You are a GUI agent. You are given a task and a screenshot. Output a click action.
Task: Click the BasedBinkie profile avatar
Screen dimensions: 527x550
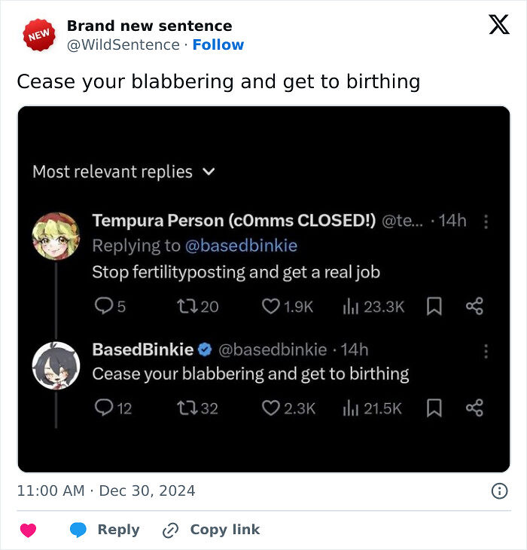[x=56, y=365]
